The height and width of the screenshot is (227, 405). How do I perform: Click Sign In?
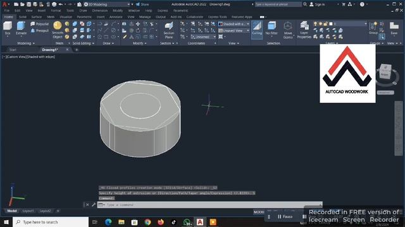(317, 4)
